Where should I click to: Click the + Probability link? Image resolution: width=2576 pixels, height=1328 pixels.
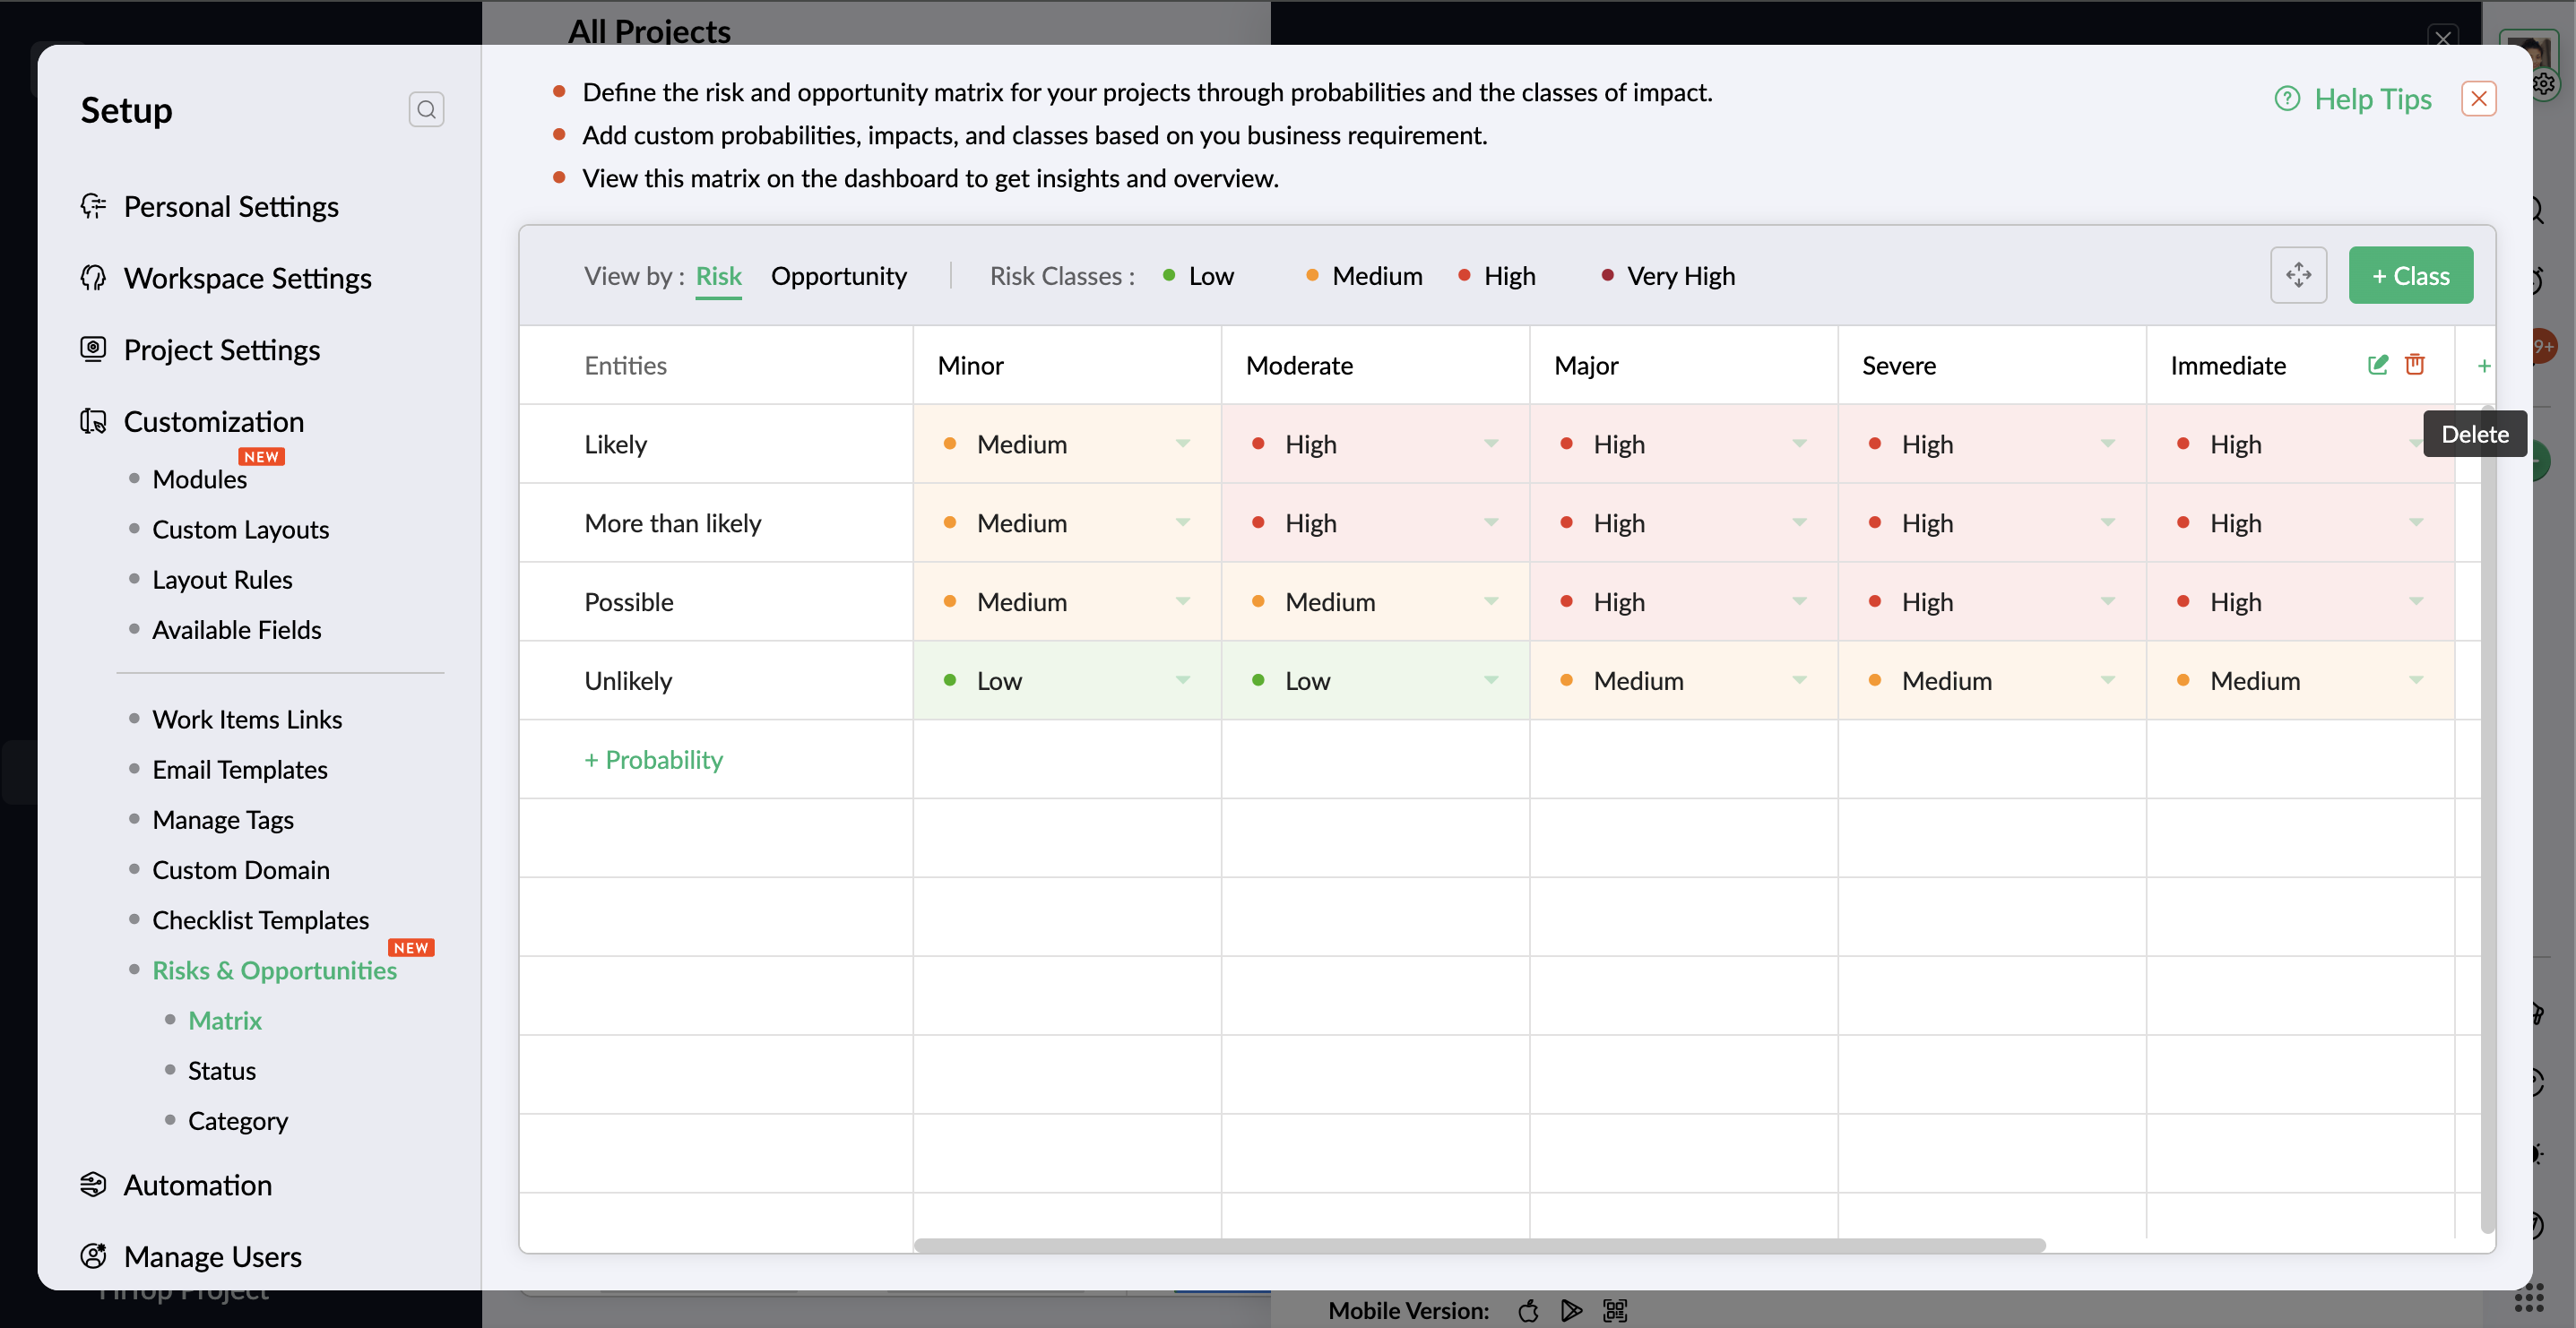point(653,759)
